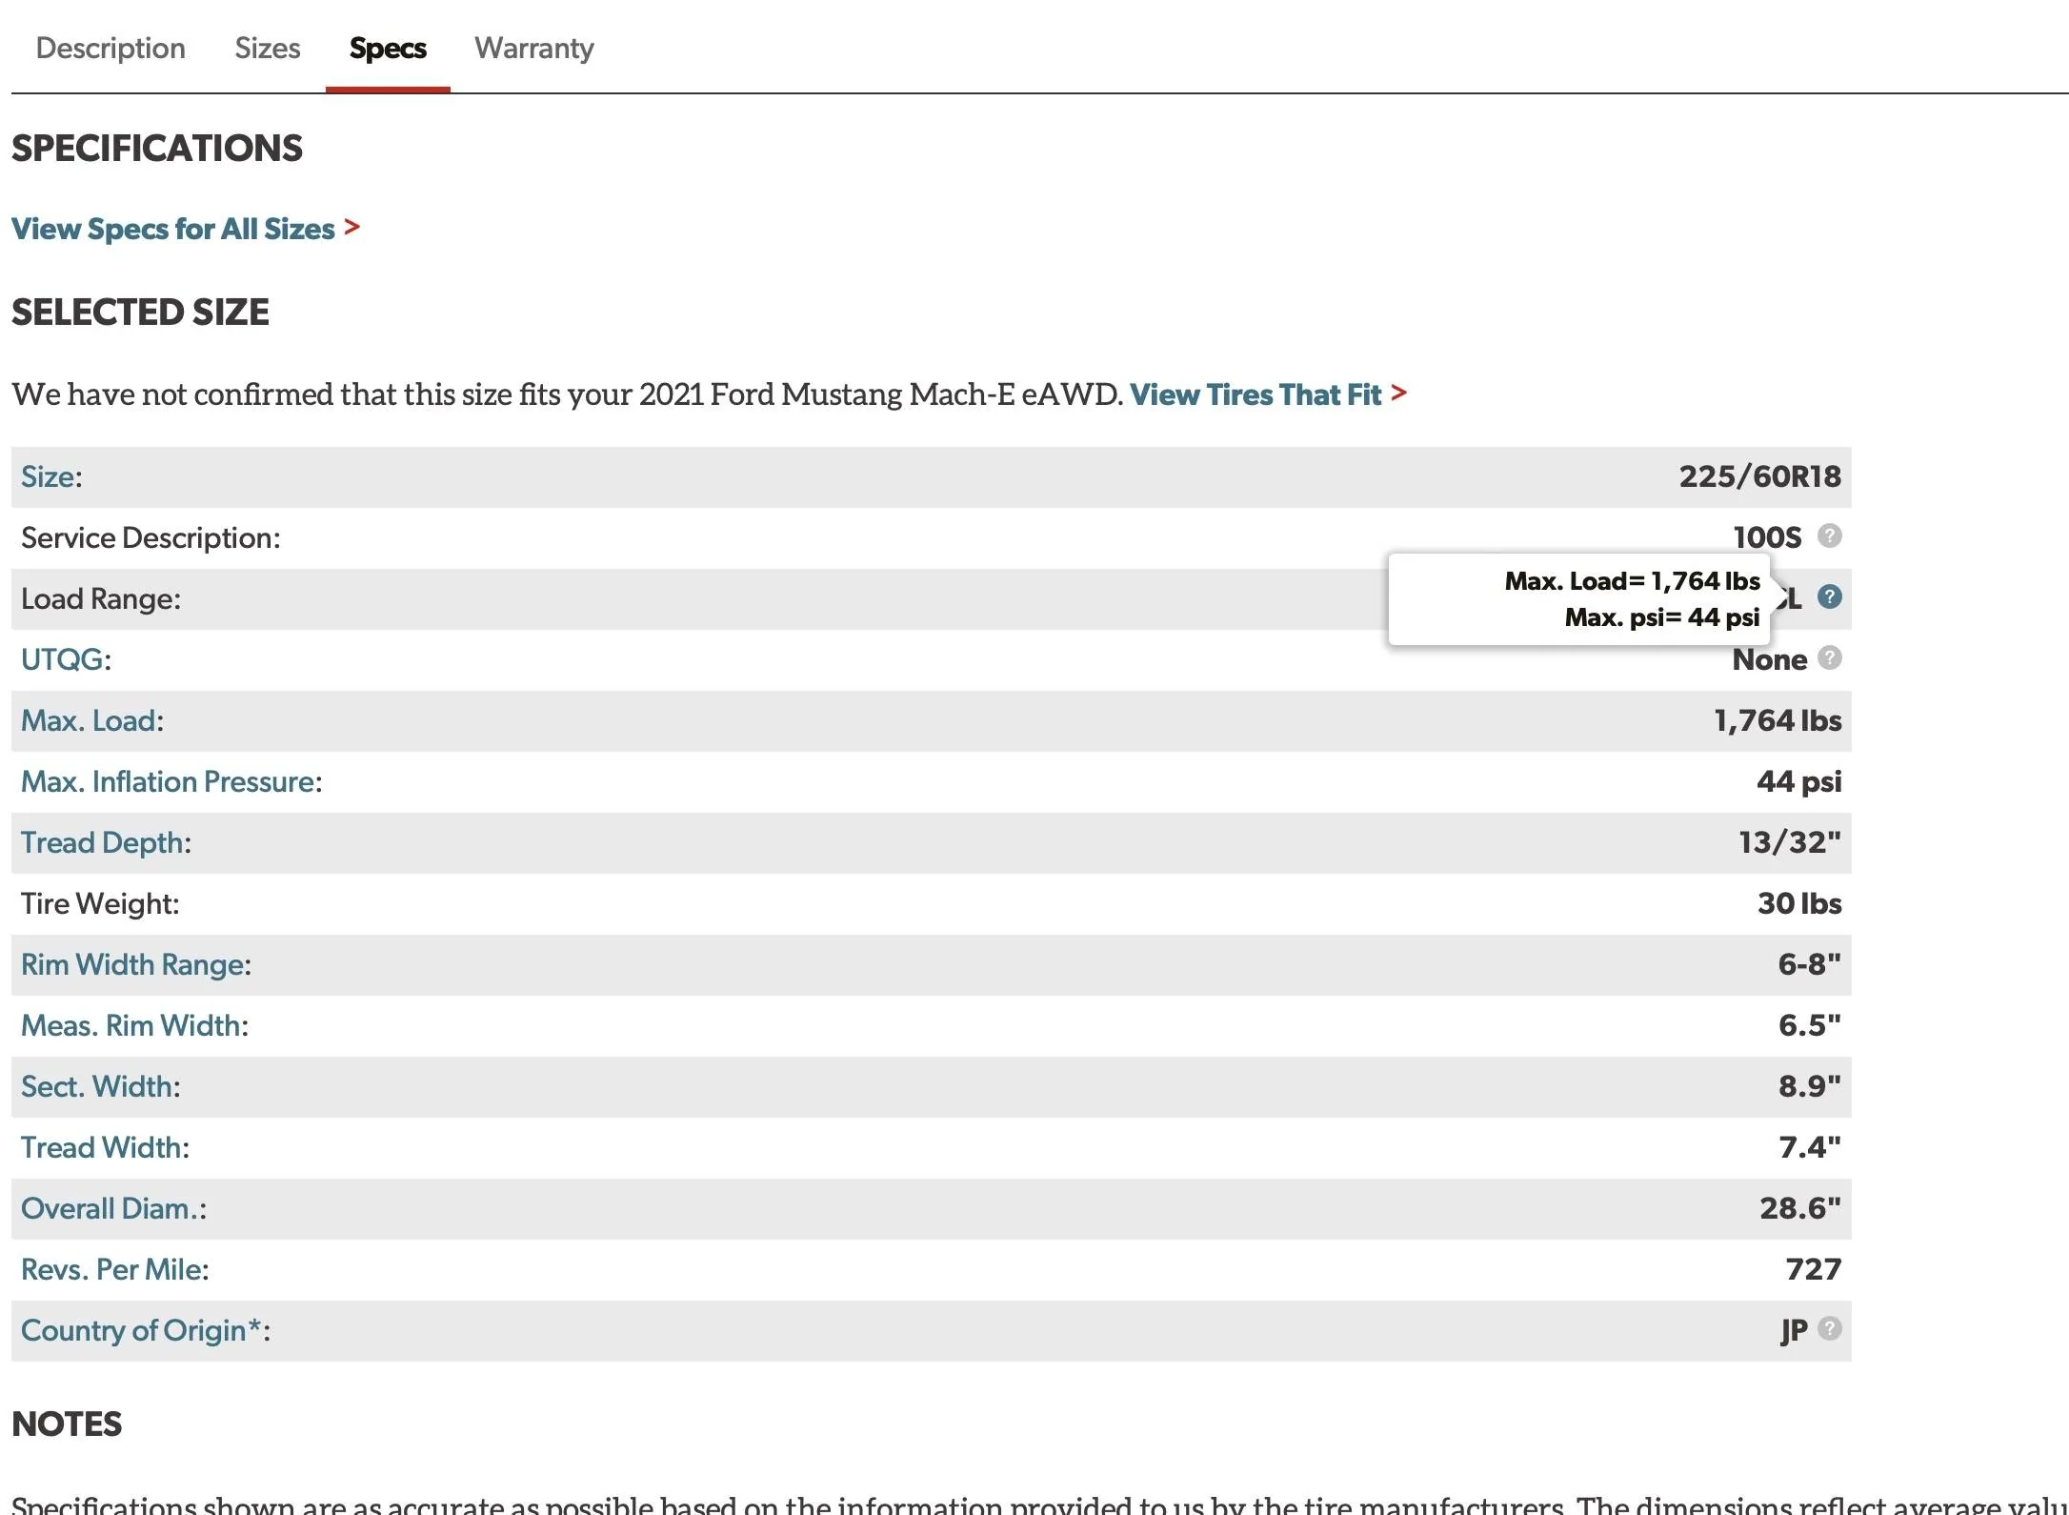Image resolution: width=2069 pixels, height=1515 pixels.
Task: Click help icon beside JP country code
Action: click(1829, 1328)
